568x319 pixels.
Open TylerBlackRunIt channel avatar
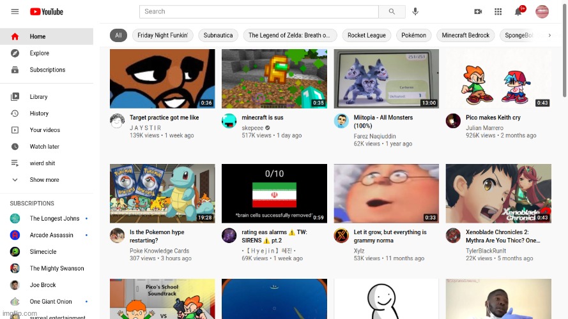[x=453, y=235]
